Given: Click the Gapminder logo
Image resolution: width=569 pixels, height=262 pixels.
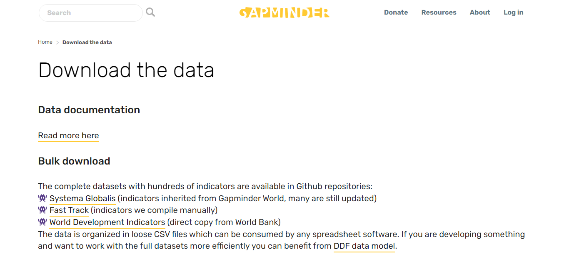Looking at the screenshot, I should pos(284,12).
